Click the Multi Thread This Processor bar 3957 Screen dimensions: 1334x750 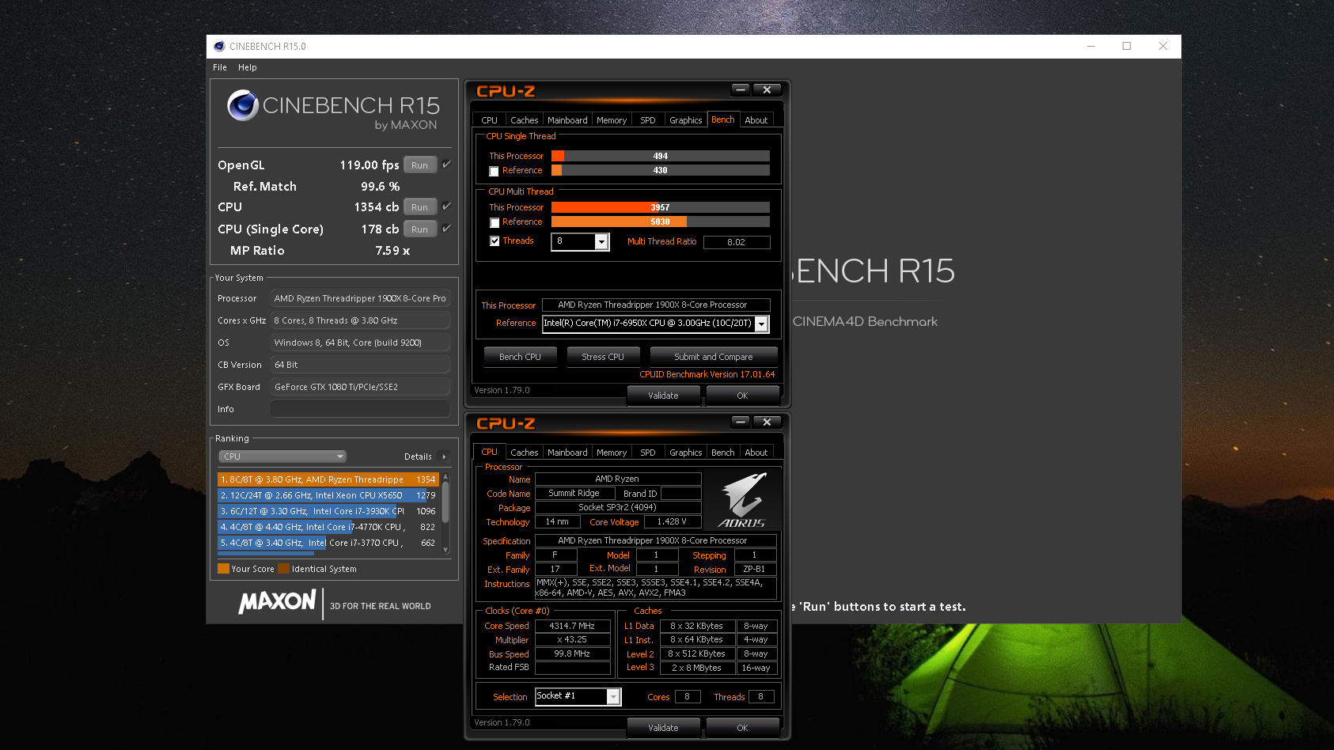(660, 207)
